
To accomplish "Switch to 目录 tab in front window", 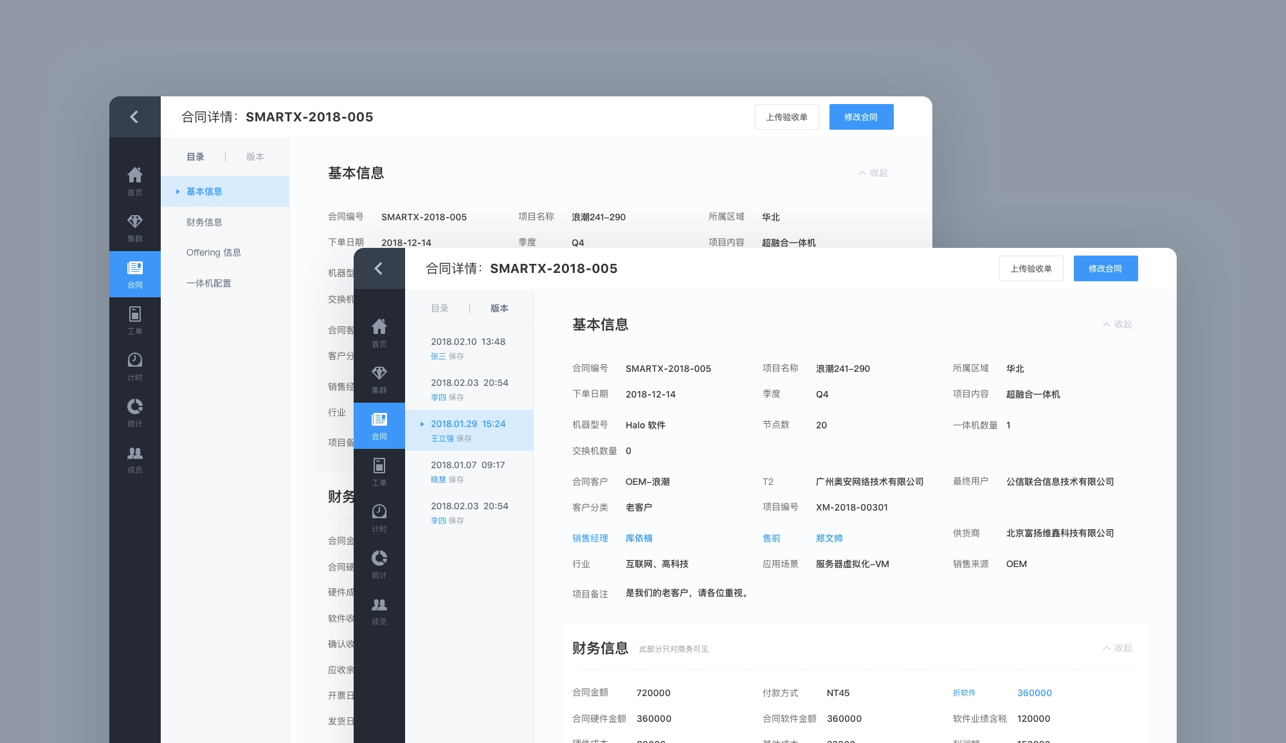I will [440, 308].
